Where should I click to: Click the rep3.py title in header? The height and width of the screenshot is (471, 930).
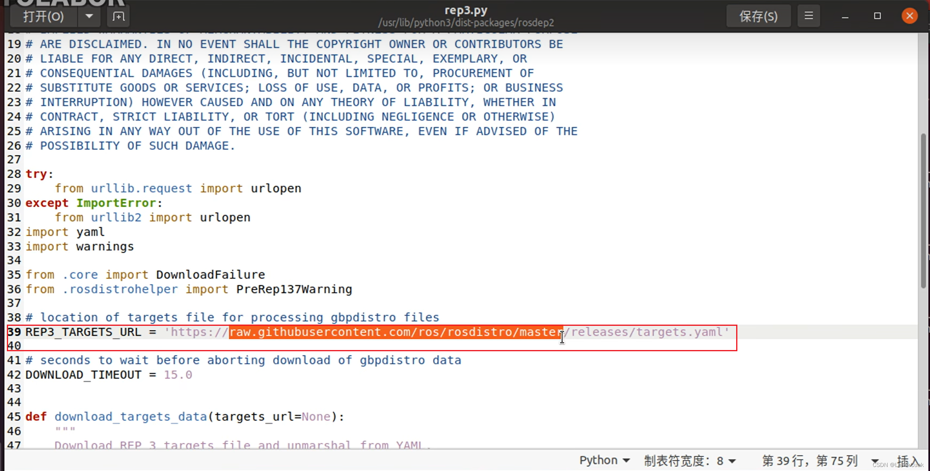pyautogui.click(x=466, y=10)
